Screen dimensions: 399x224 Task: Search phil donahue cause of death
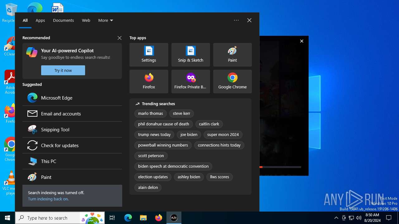164,124
